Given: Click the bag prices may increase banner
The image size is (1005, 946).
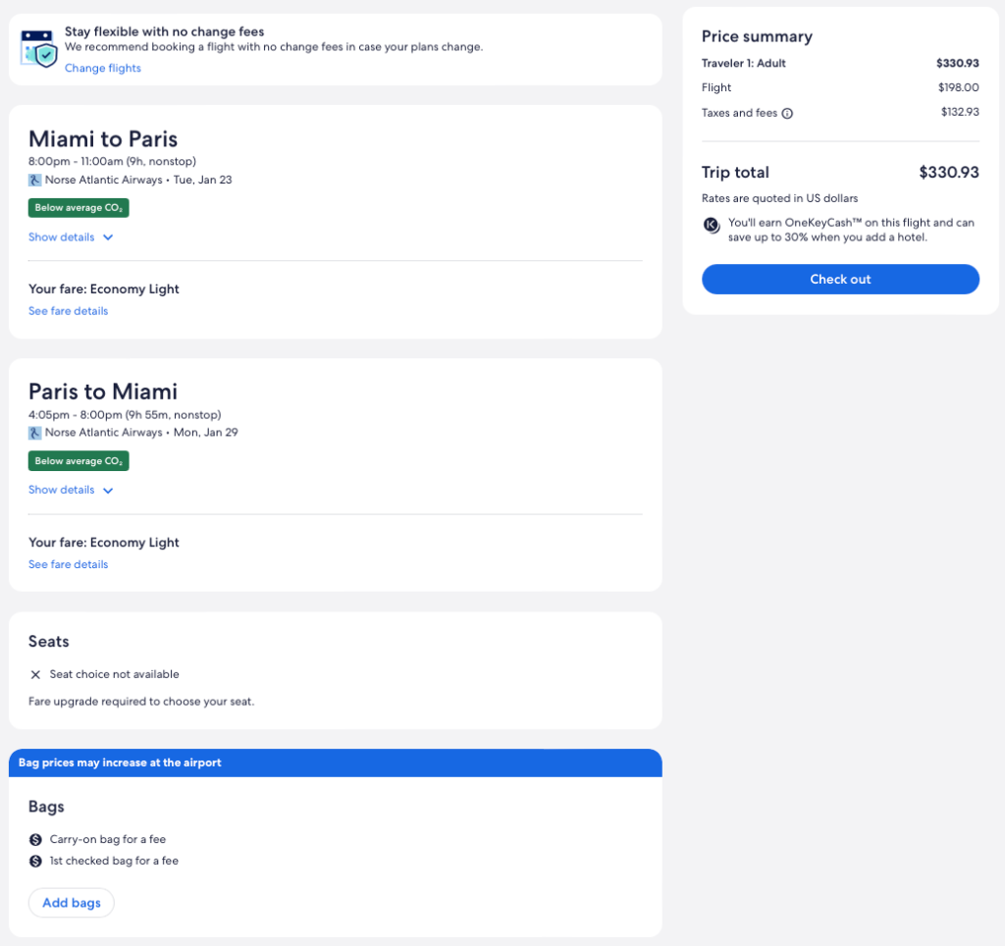Looking at the screenshot, I should click(x=335, y=762).
